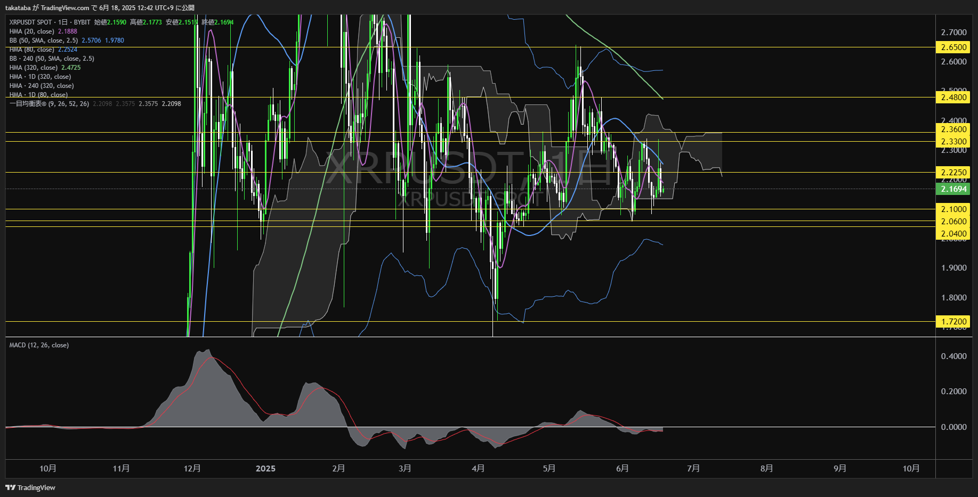Click the 2.4800 yellow price label

coord(953,97)
